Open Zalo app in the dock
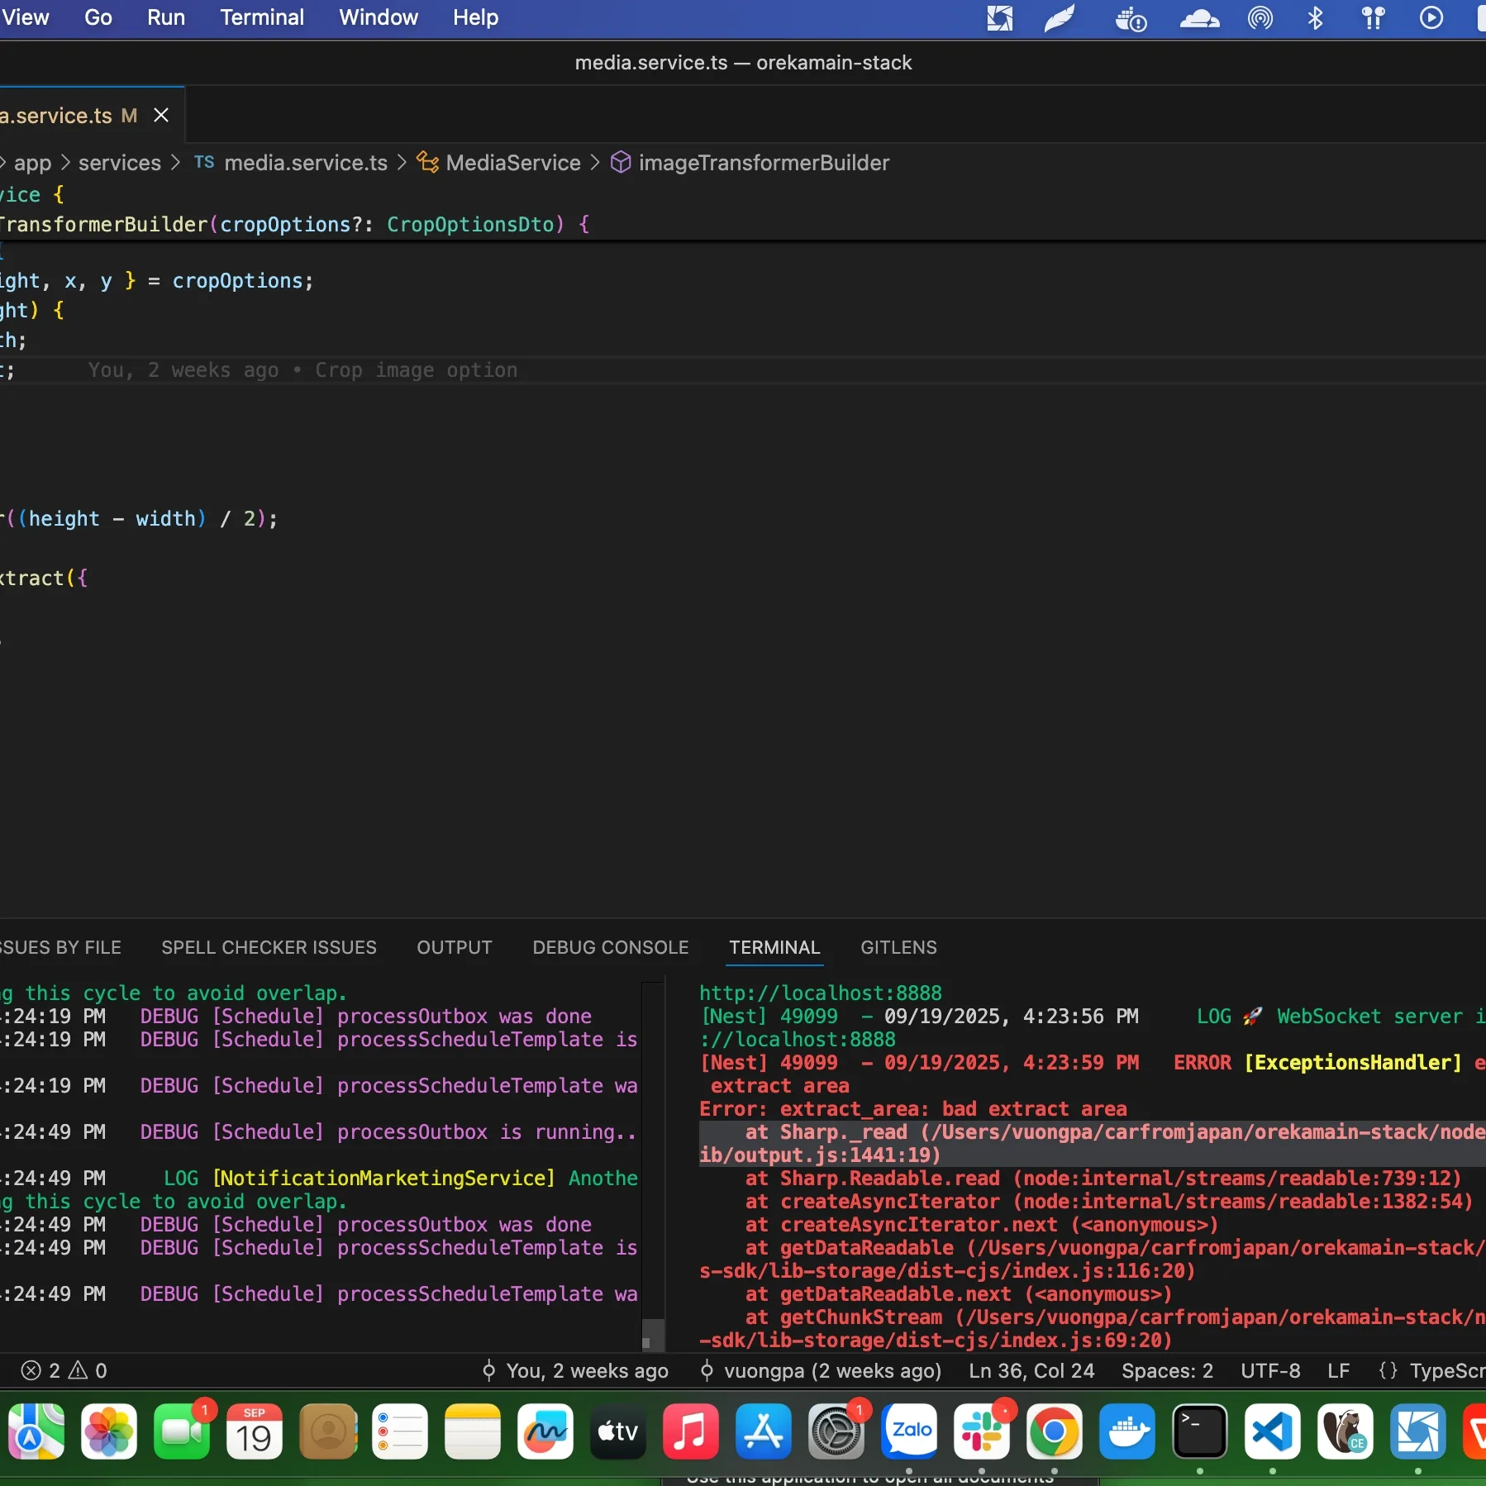Image resolution: width=1486 pixels, height=1486 pixels. (x=909, y=1431)
